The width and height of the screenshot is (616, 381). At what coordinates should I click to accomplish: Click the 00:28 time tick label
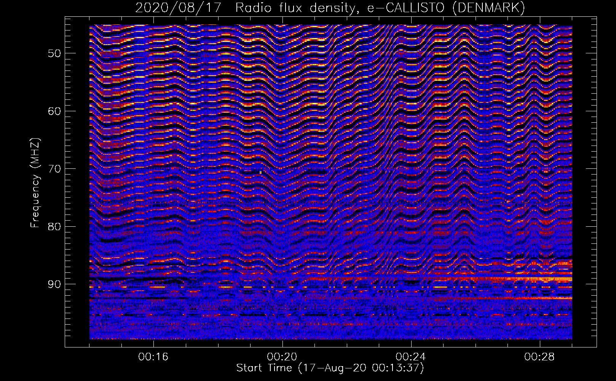(539, 357)
